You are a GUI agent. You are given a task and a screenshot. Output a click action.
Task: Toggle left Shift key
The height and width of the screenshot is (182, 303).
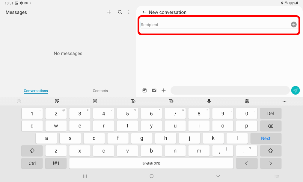32,151
